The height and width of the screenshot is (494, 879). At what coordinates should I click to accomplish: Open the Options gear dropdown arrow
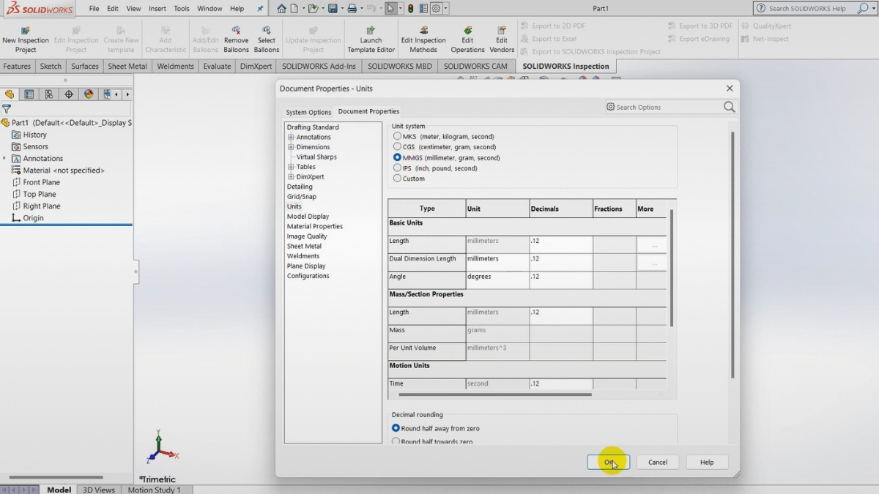445,9
